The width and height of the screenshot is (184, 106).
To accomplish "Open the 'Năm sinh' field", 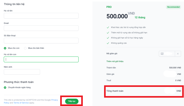I will coord(22,72).
